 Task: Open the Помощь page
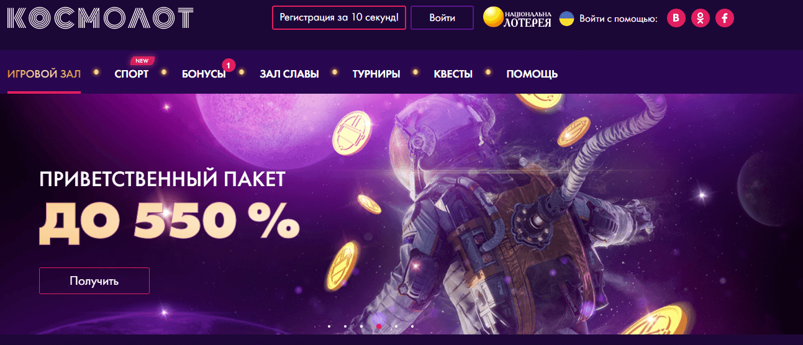click(532, 74)
